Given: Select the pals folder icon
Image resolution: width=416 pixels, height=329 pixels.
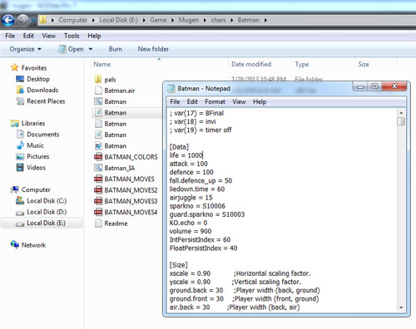Looking at the screenshot, I should pyautogui.click(x=98, y=79).
